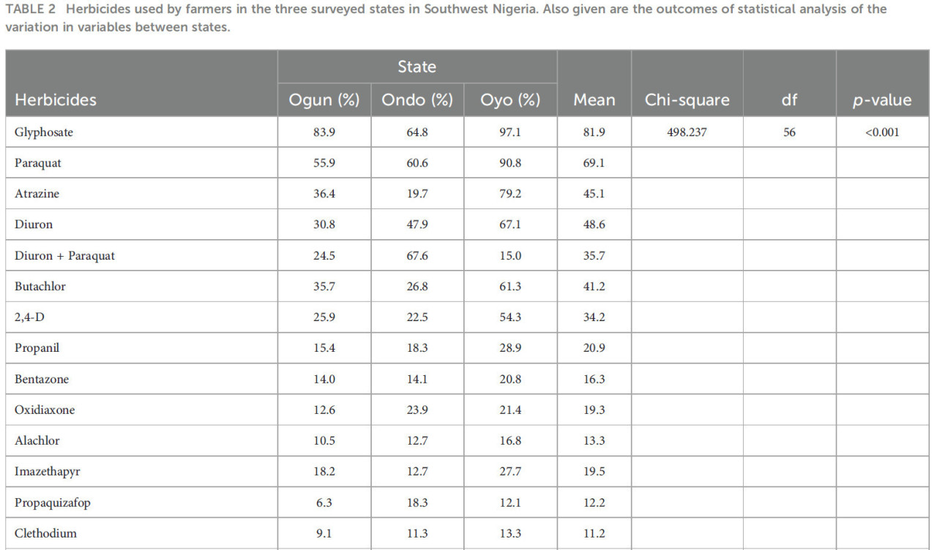Viewport: 937px width, 550px height.
Task: Select the Chi-square value 498.237
Action: coord(687,132)
